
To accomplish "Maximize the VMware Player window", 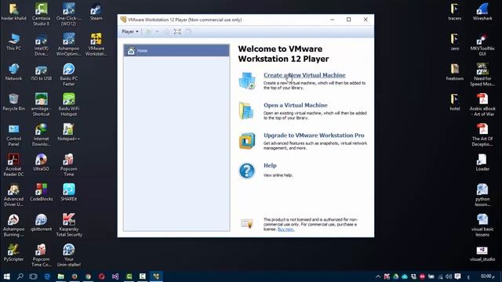I will point(348,20).
